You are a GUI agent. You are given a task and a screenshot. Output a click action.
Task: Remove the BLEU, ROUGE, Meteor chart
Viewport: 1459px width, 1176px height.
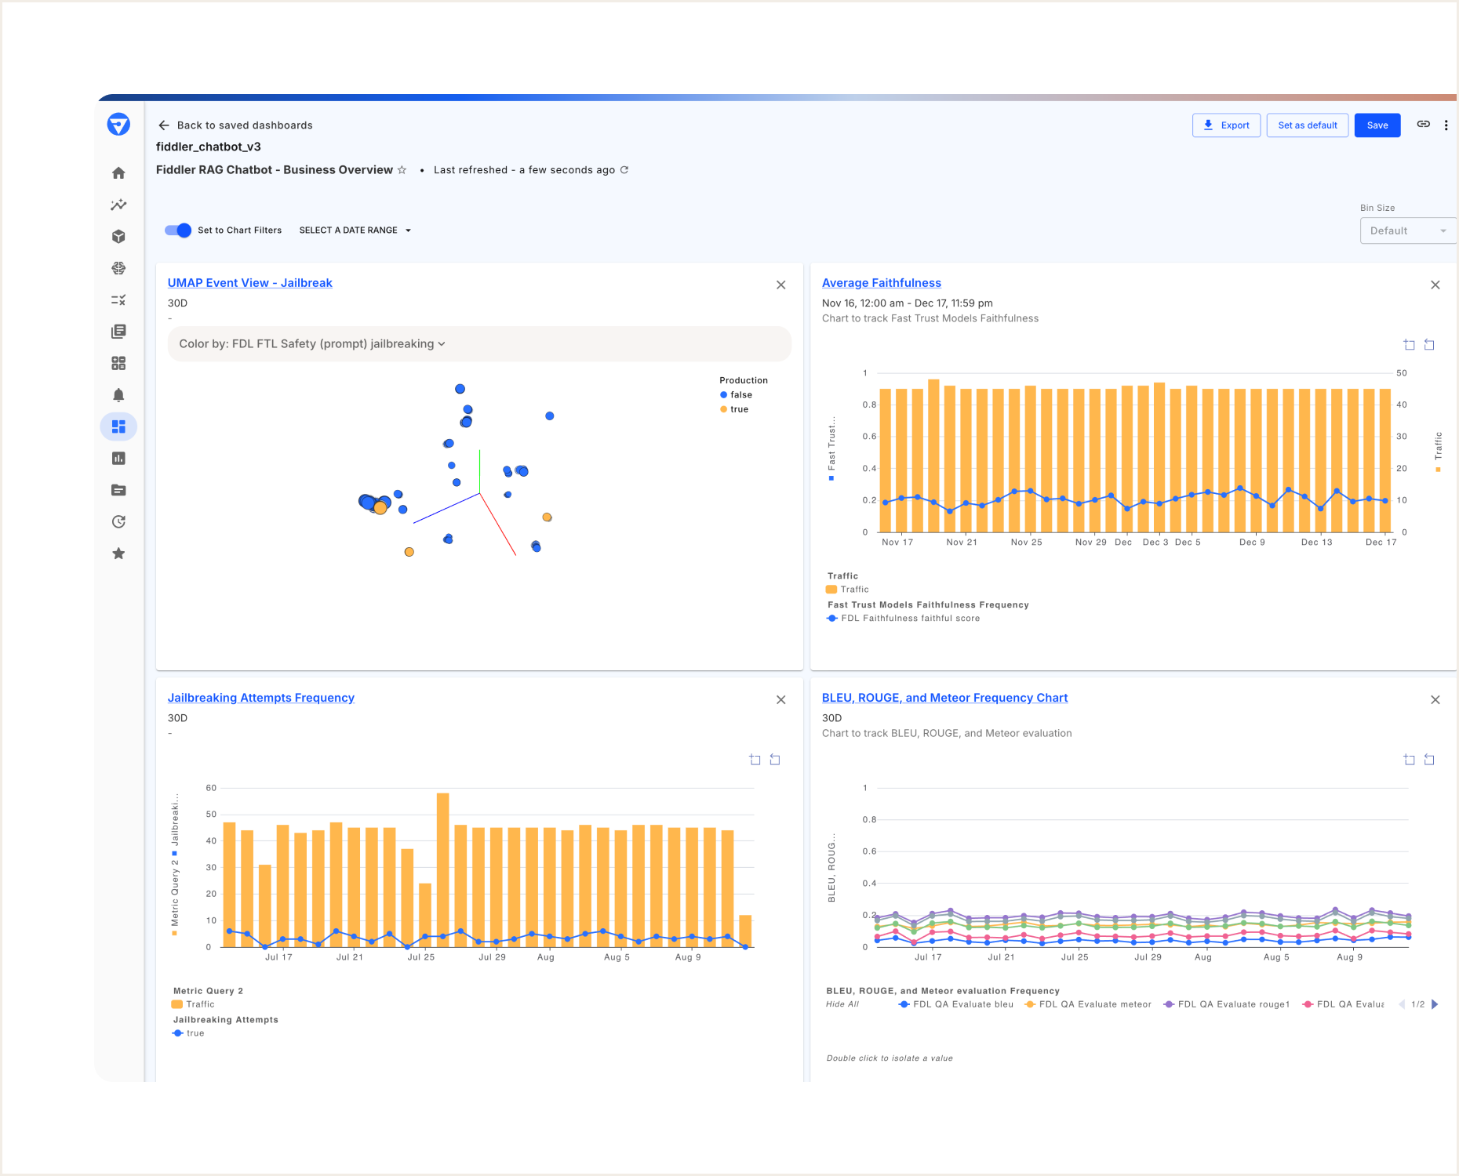(1435, 700)
